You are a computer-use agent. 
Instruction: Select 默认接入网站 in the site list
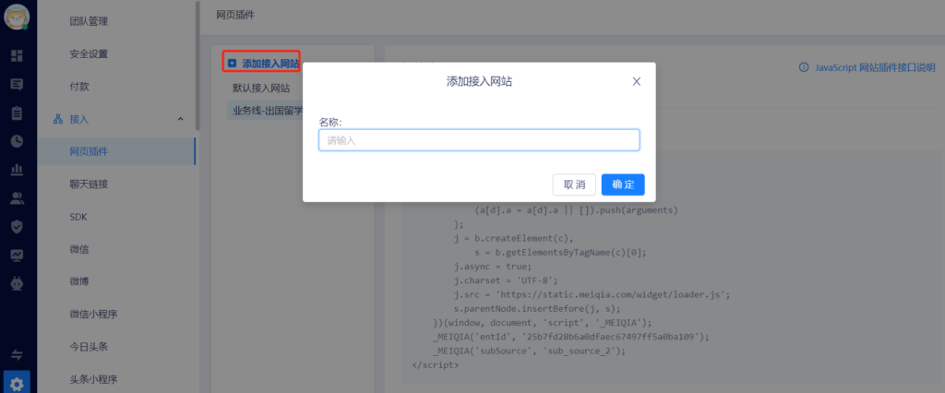coord(261,88)
